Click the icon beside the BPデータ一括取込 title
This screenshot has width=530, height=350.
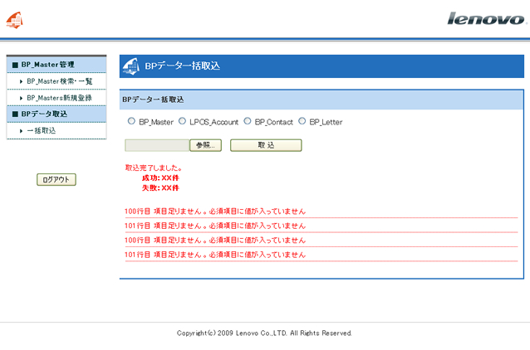point(132,66)
